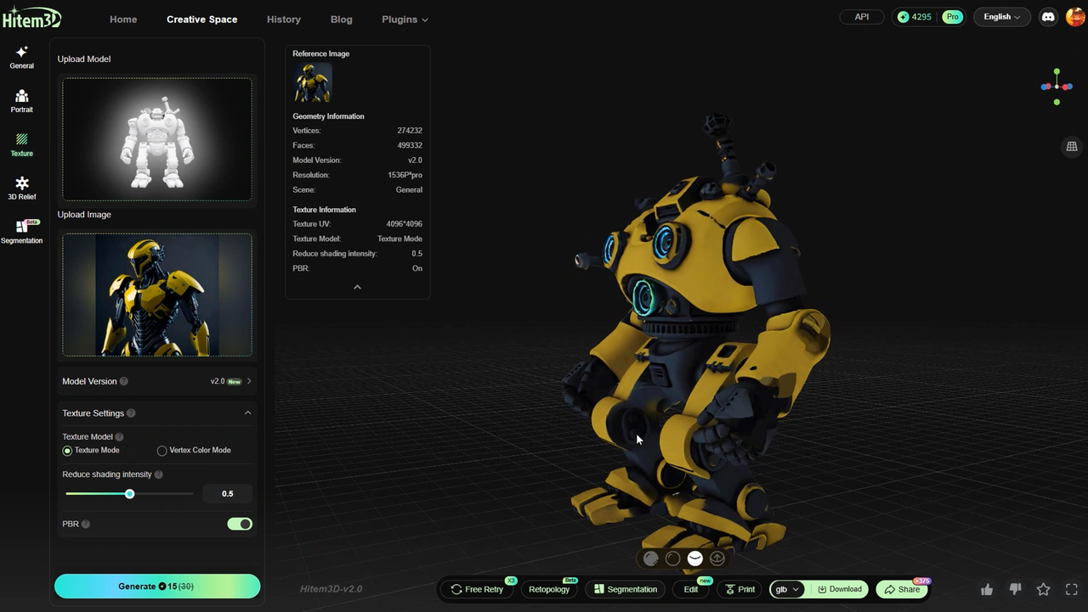
Task: Open the General mode in sidebar
Action: 22,58
